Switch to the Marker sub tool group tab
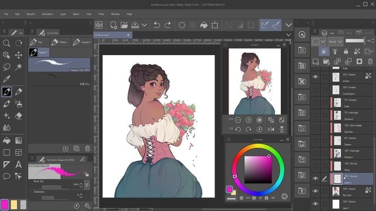Image resolution: width=376 pixels, height=211 pixels. 60,42
